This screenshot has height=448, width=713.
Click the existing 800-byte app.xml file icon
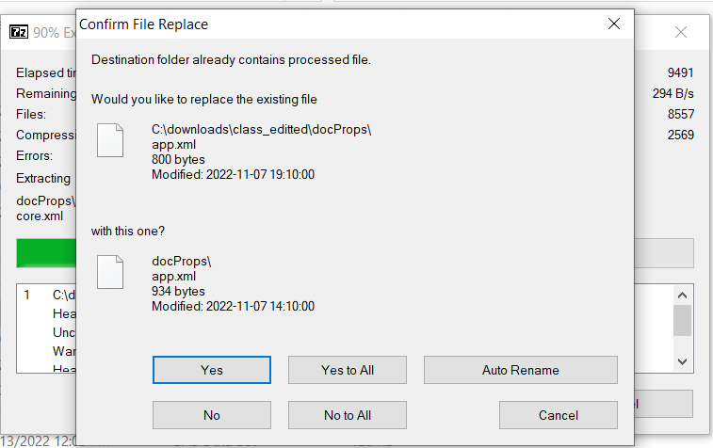tap(111, 140)
